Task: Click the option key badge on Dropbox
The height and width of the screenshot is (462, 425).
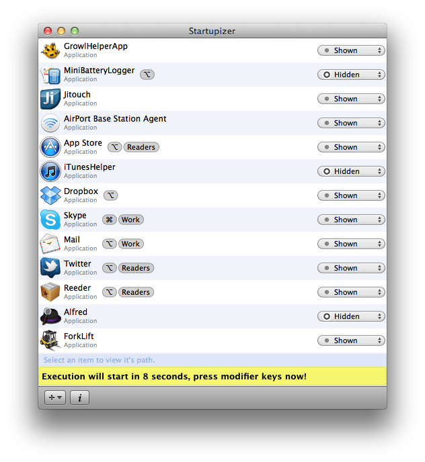Action: (110, 195)
